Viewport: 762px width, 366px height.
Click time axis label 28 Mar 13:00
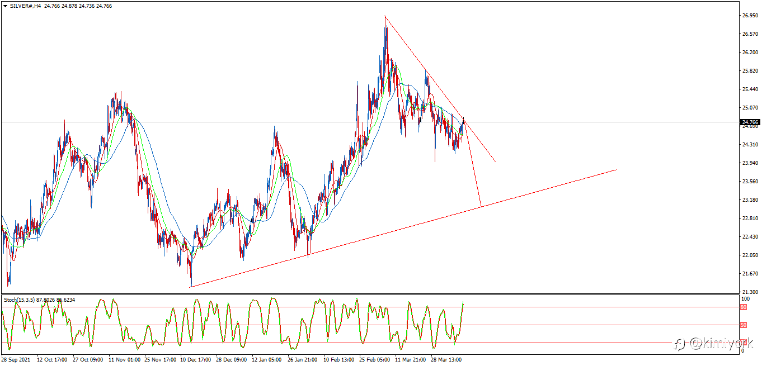click(446, 360)
